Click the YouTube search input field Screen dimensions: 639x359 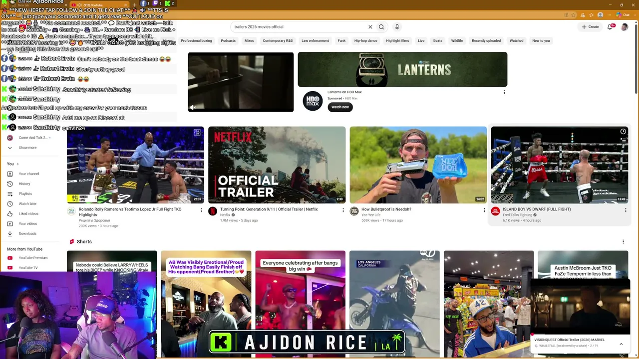point(300,27)
